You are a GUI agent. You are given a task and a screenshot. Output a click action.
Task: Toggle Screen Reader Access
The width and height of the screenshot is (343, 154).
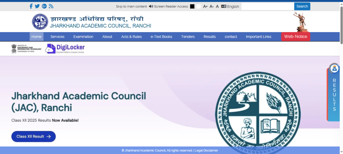tap(168, 6)
